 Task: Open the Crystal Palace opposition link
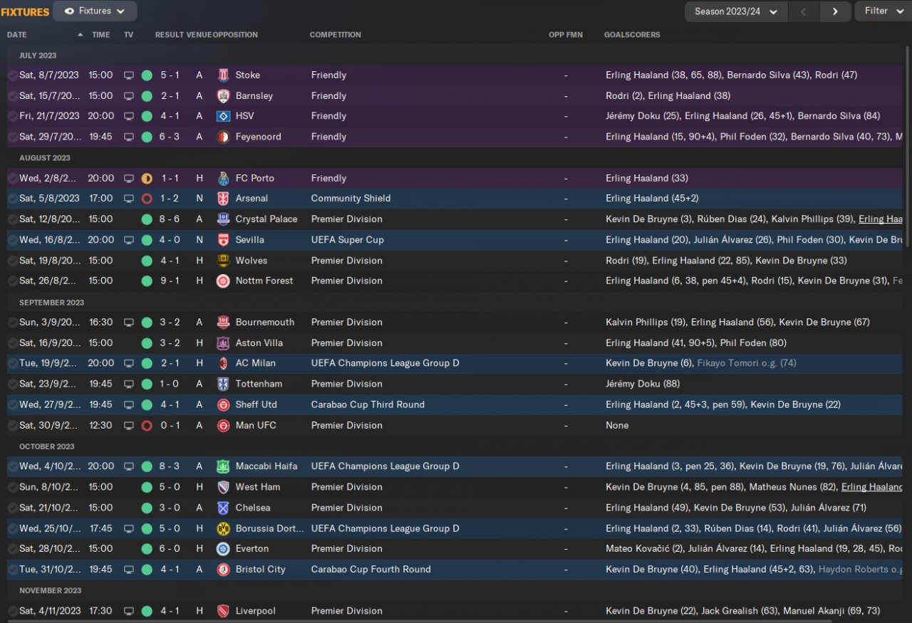[266, 219]
